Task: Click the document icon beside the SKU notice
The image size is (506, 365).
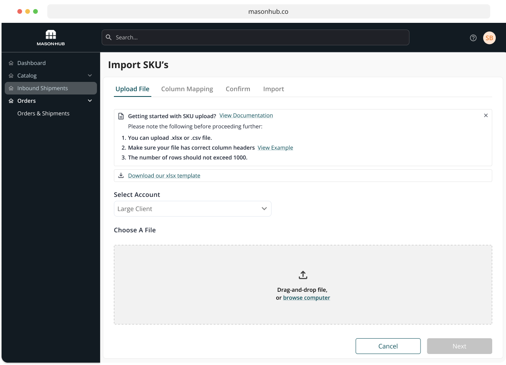Action: tap(121, 115)
